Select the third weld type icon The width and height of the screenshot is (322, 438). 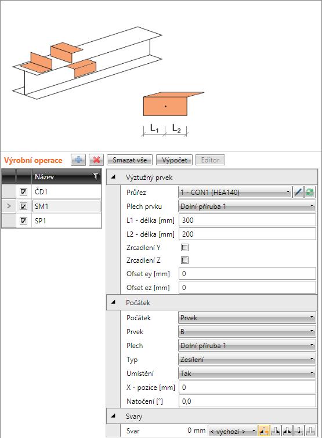[x=287, y=430]
